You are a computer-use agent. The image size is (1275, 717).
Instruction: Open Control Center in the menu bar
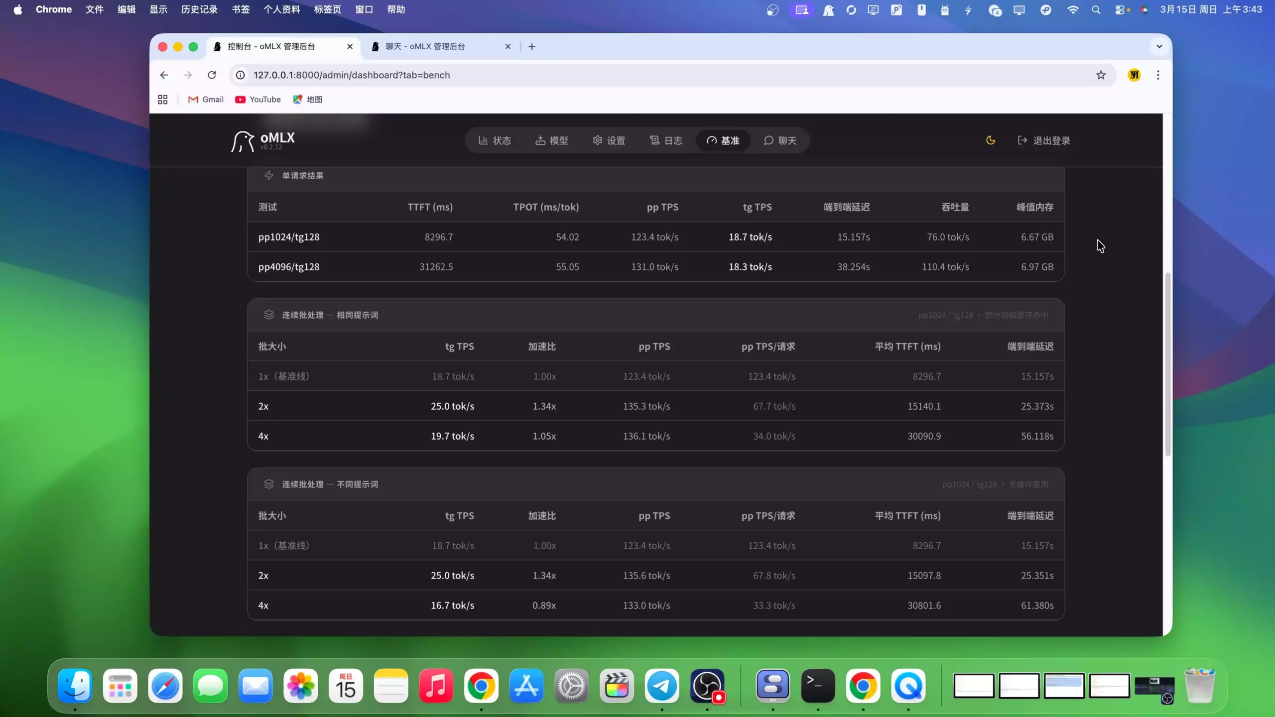tap(1120, 9)
